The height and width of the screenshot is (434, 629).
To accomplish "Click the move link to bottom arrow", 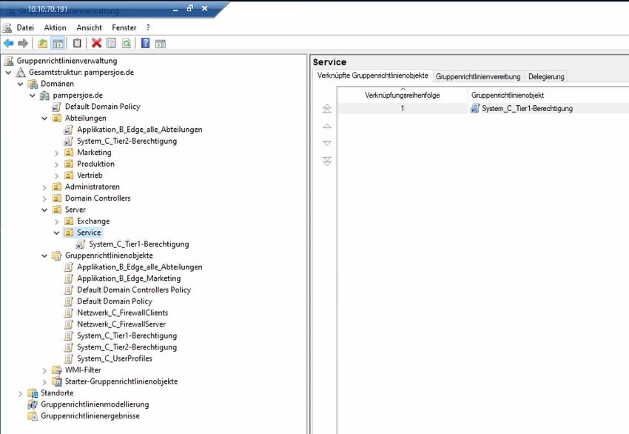I will (327, 161).
